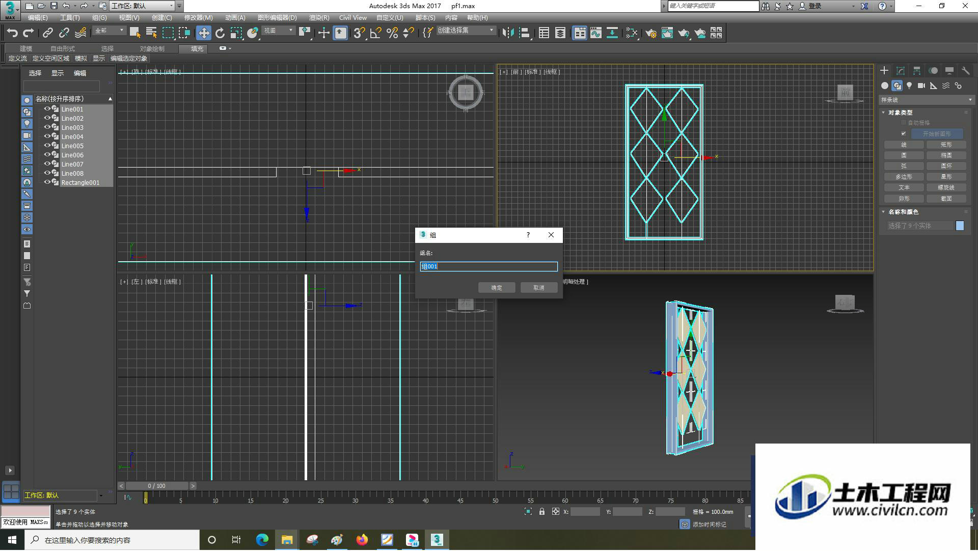Activate Select and Move tool
Image resolution: width=978 pixels, height=551 pixels.
click(x=204, y=33)
